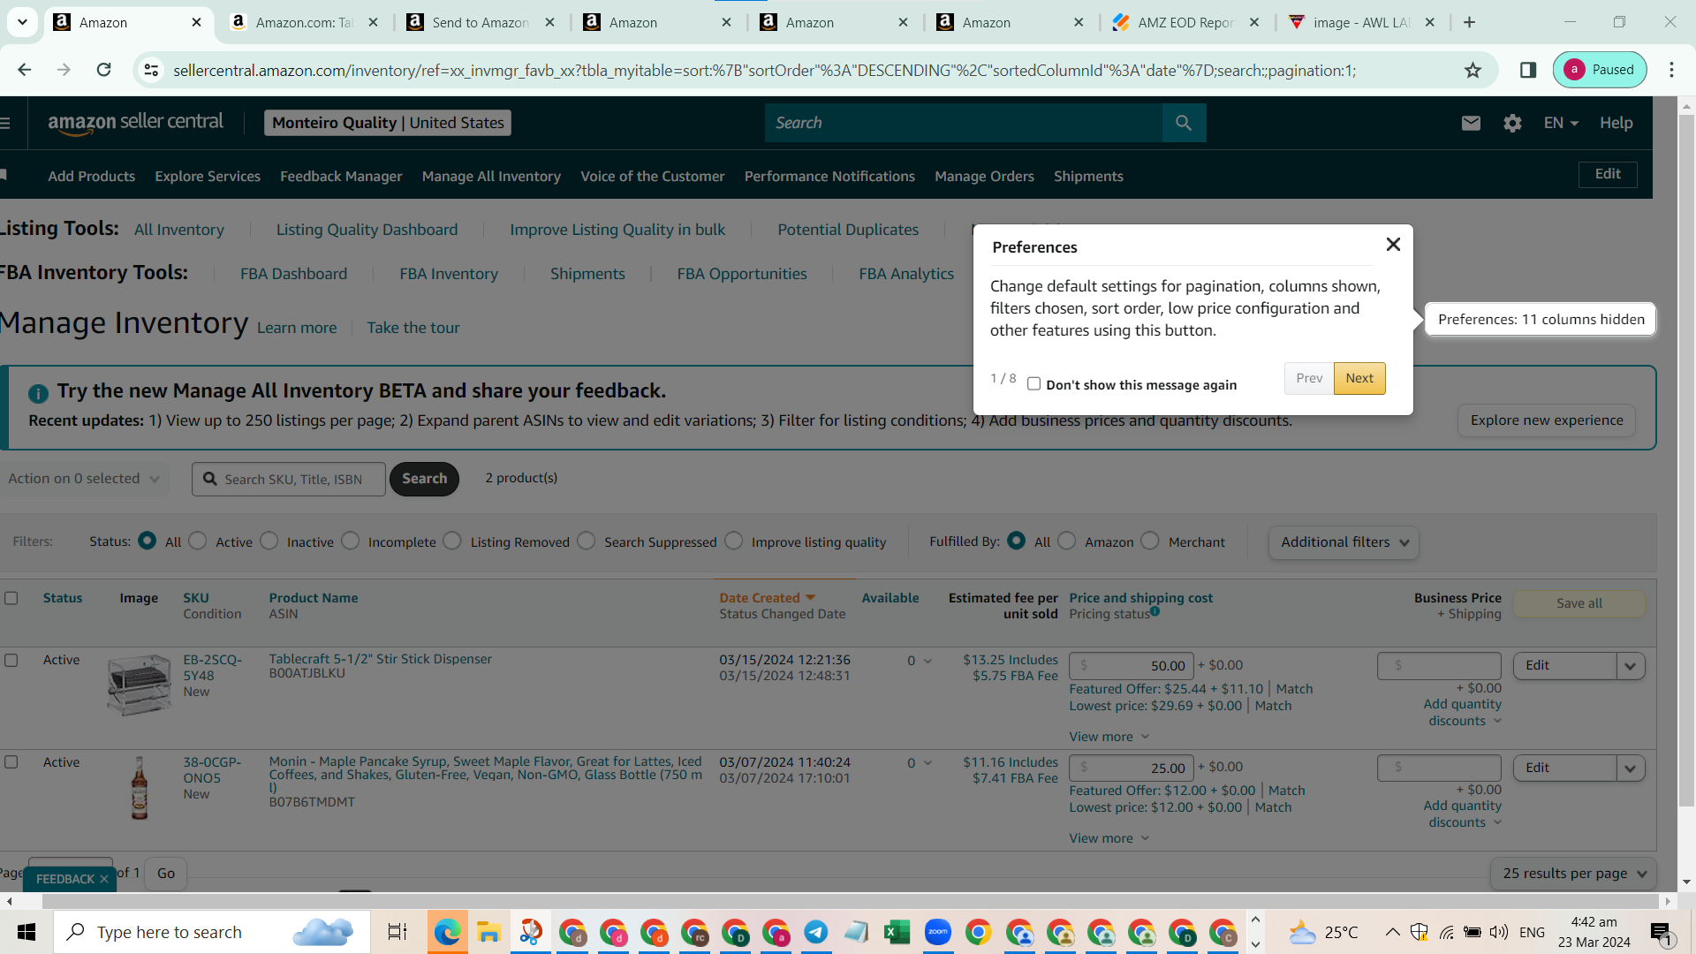
Task: Open Microsoft Edge from the taskbar
Action: (447, 932)
